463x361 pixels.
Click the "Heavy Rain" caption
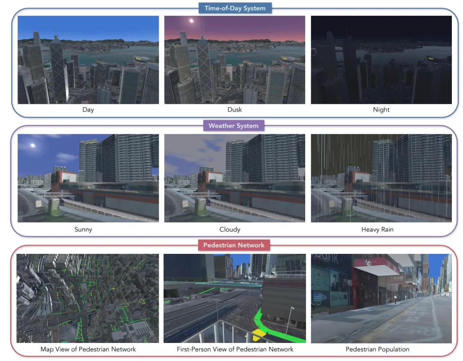click(x=377, y=229)
